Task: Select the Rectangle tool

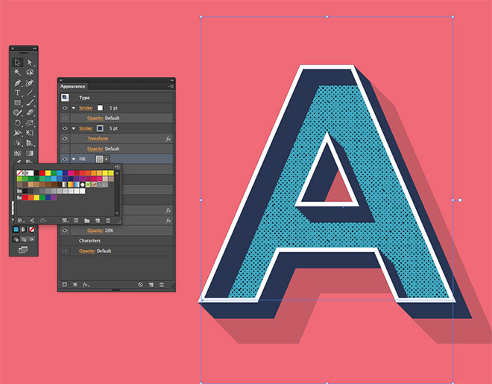Action: tap(18, 103)
